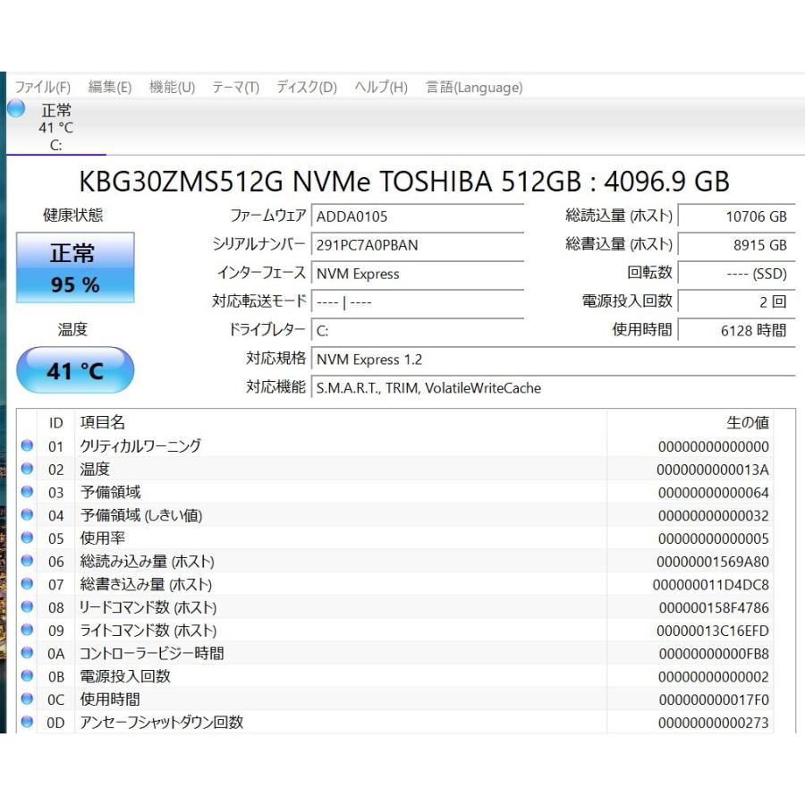Click status orb for 電源投入回数 row 0B
This screenshot has height=805, width=805.
[x=27, y=675]
